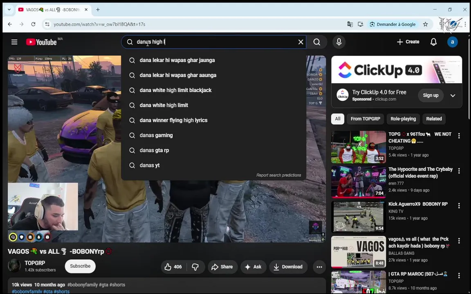Open YouTube notifications bell

click(x=433, y=42)
